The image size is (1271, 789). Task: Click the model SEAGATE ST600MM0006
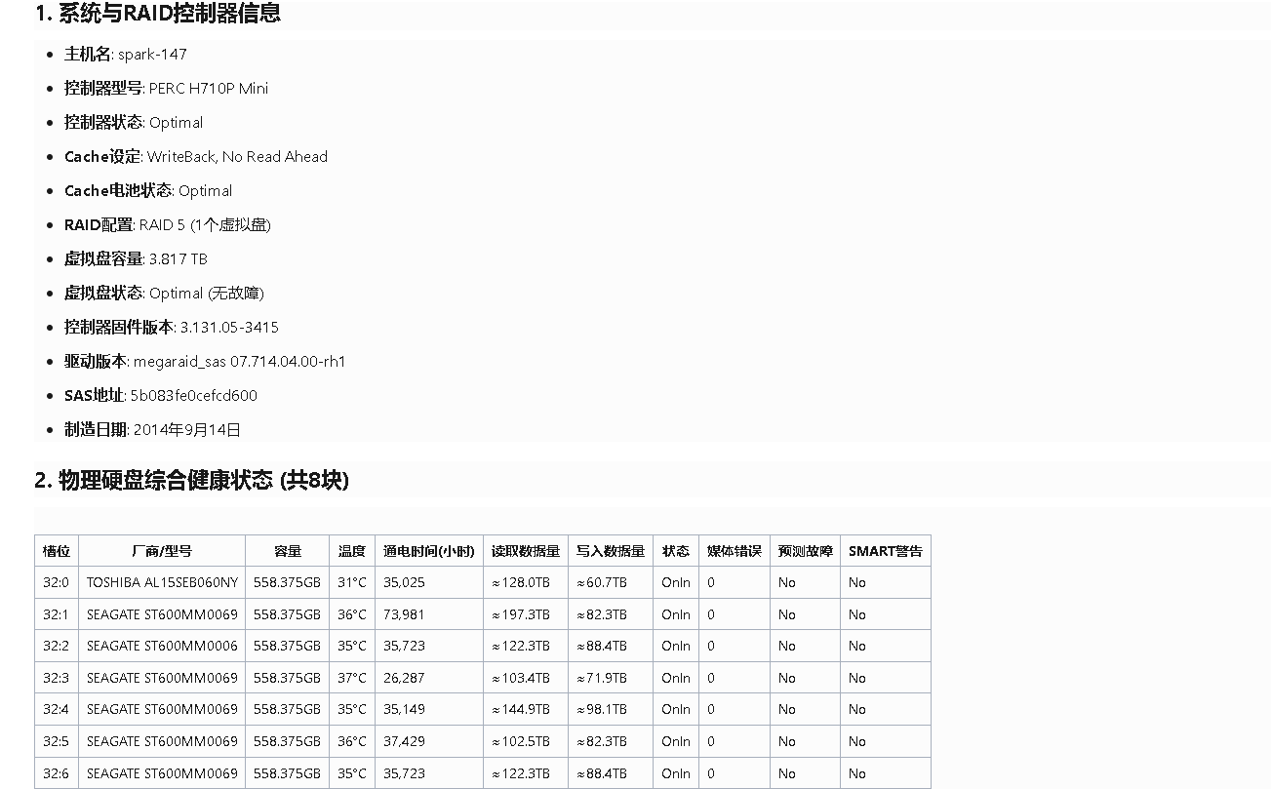(x=162, y=647)
